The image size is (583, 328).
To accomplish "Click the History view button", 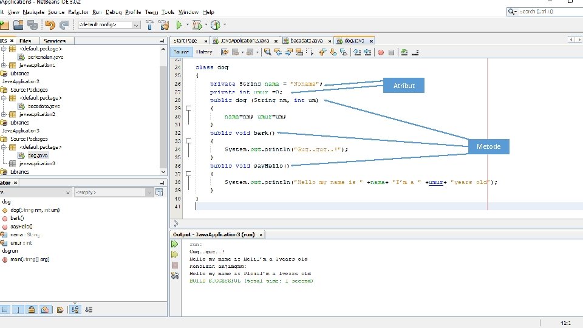I will coord(204,52).
